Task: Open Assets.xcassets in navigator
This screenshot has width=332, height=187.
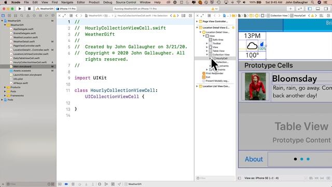Action: coord(22,71)
